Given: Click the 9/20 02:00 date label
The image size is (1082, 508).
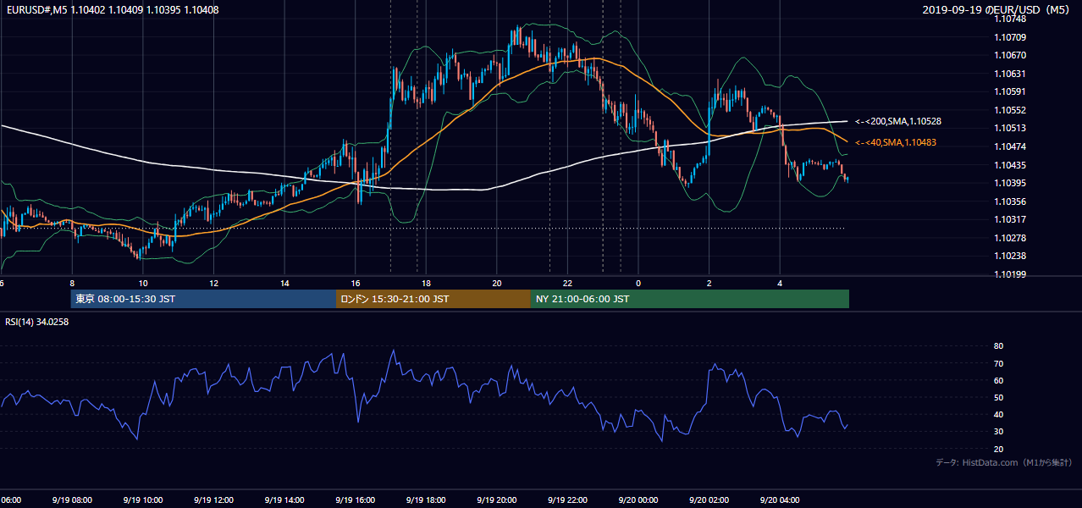Looking at the screenshot, I should (709, 500).
